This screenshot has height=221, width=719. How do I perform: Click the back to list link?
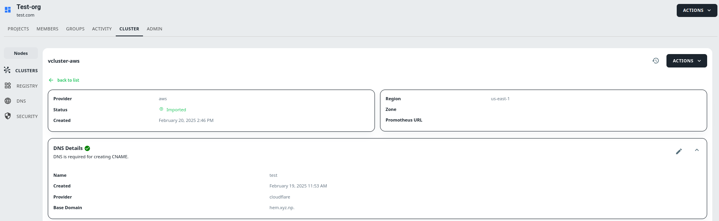(x=68, y=80)
